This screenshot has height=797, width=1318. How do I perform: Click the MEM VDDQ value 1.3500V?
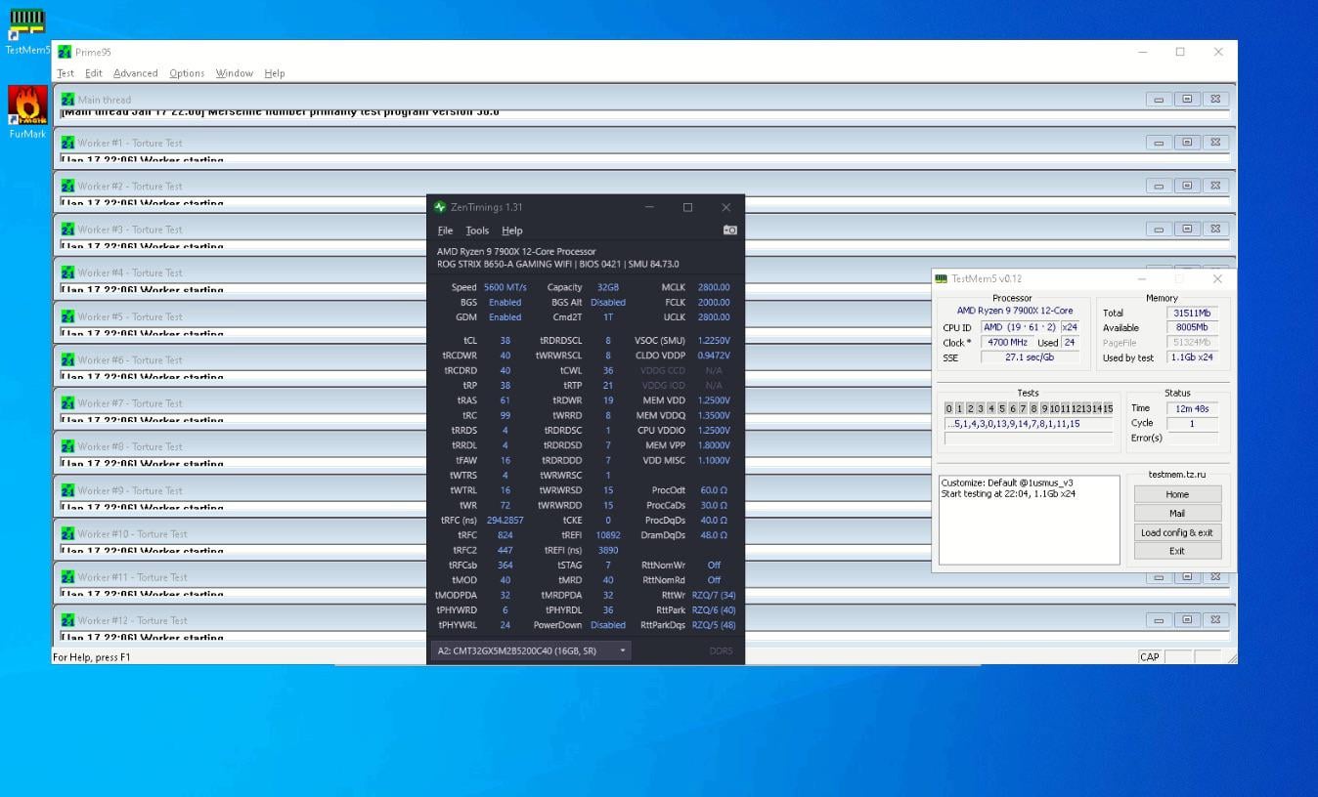[x=714, y=415]
